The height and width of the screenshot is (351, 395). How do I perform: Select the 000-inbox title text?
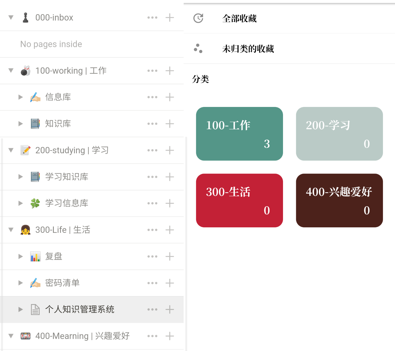coord(54,18)
